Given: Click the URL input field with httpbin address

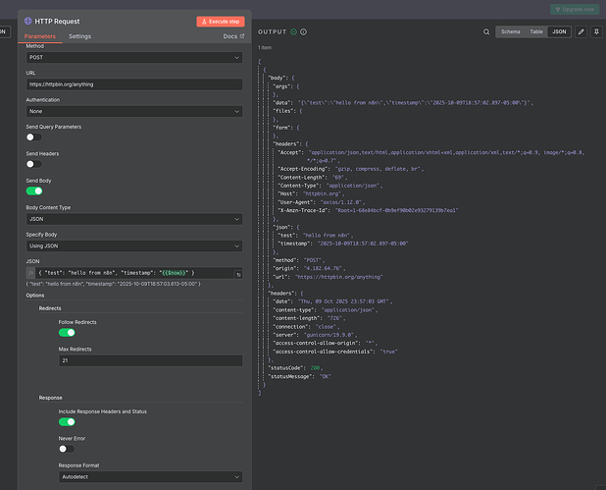Looking at the screenshot, I should coord(132,84).
